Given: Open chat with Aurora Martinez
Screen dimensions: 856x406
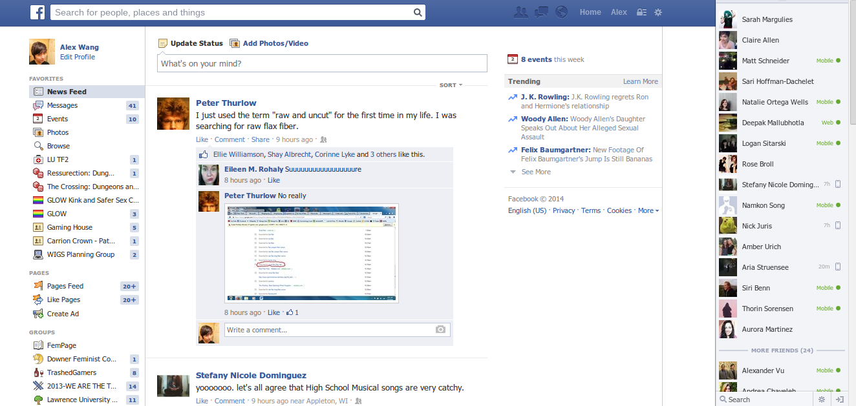Looking at the screenshot, I should 782,329.
